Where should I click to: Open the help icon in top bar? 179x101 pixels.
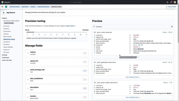coord(167,2)
